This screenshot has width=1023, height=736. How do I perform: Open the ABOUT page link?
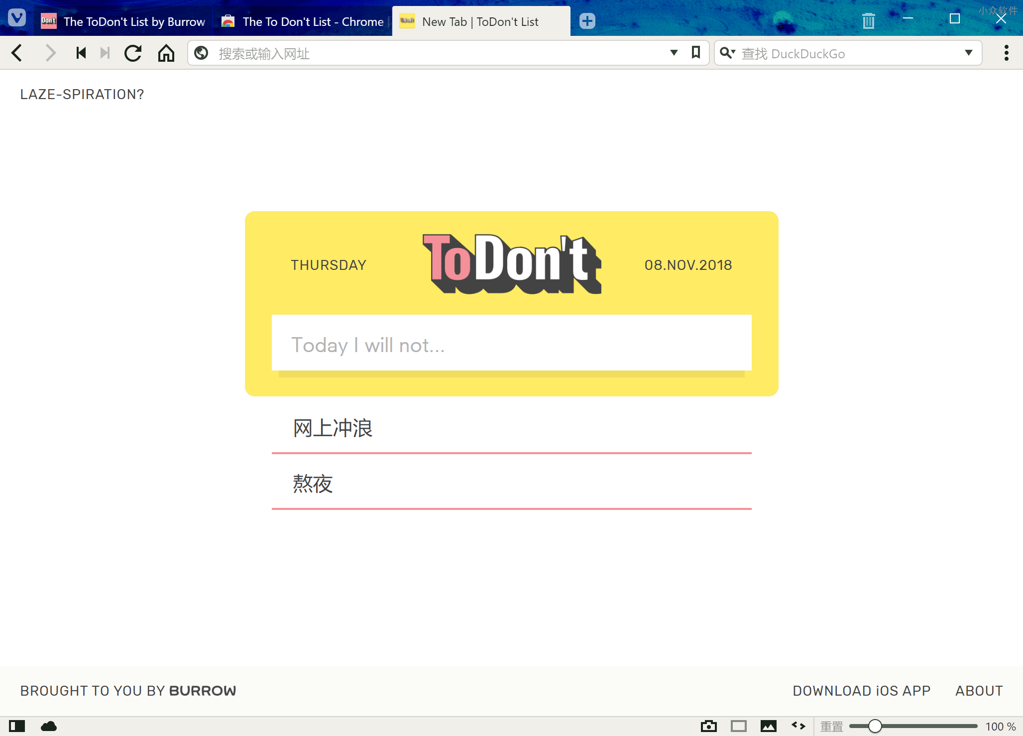tap(980, 690)
